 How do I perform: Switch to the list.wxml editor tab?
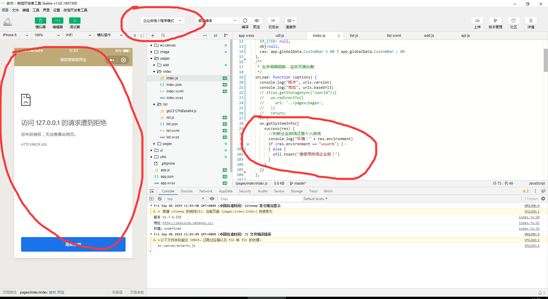[x=394, y=35]
